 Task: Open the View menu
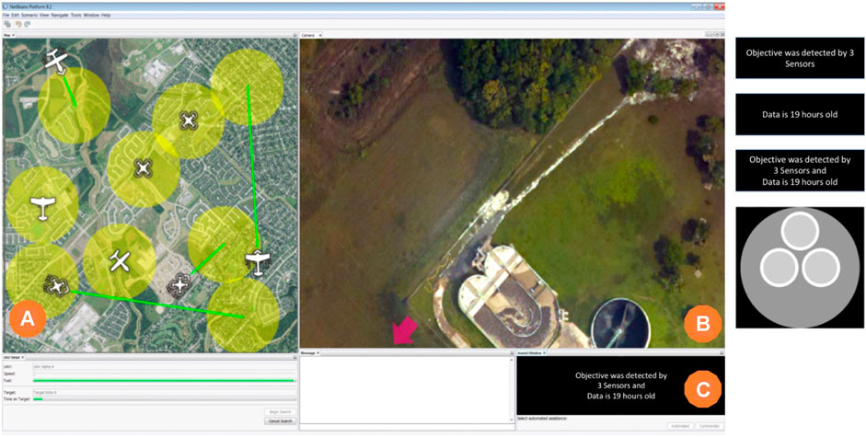click(44, 15)
